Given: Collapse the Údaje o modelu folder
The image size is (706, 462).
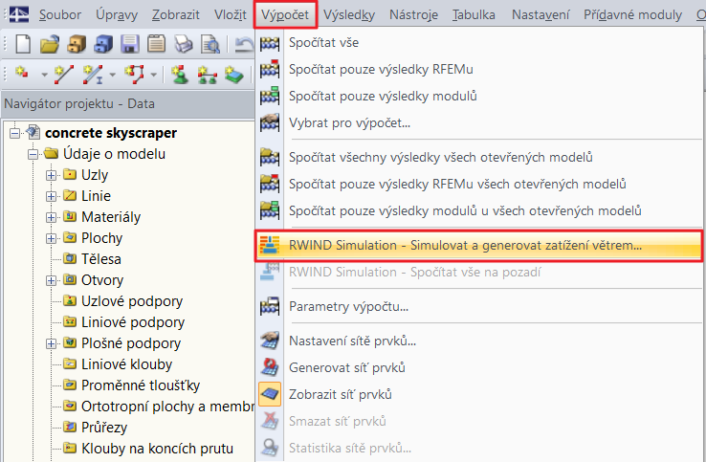Looking at the screenshot, I should pyautogui.click(x=33, y=154).
